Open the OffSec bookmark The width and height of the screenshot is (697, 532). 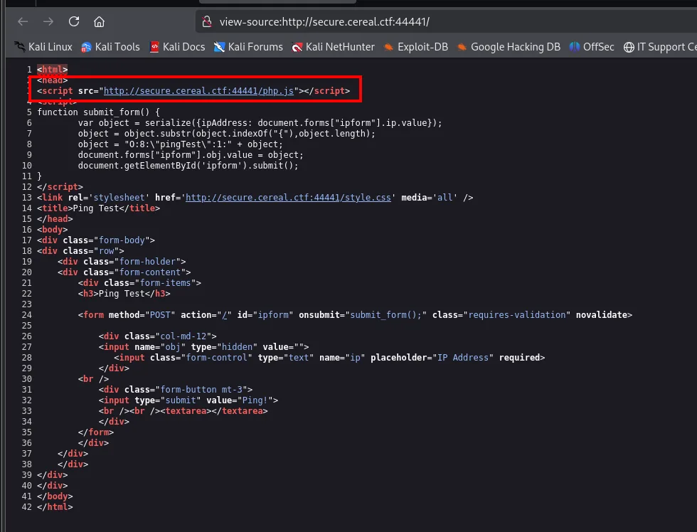[591, 47]
